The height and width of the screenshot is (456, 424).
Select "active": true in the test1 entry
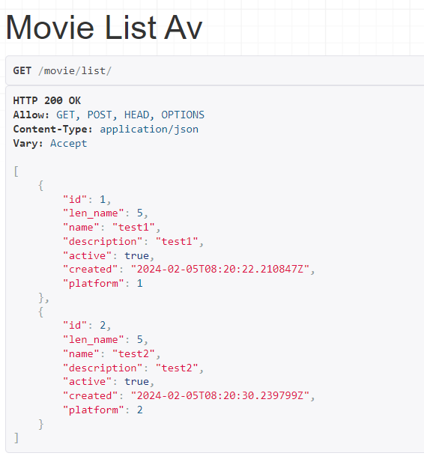click(109, 255)
